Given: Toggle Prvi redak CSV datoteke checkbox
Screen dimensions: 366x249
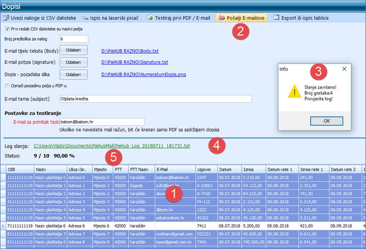Looking at the screenshot, I should tap(7, 29).
